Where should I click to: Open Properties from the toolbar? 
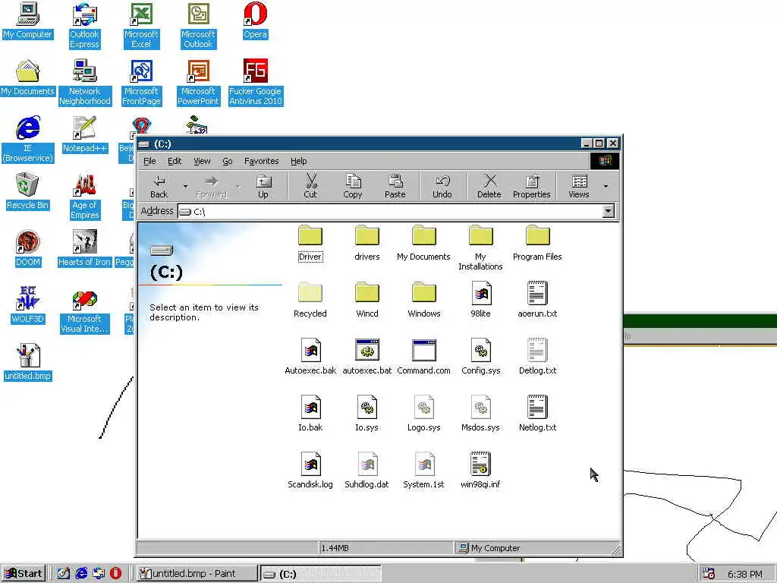[532, 187]
